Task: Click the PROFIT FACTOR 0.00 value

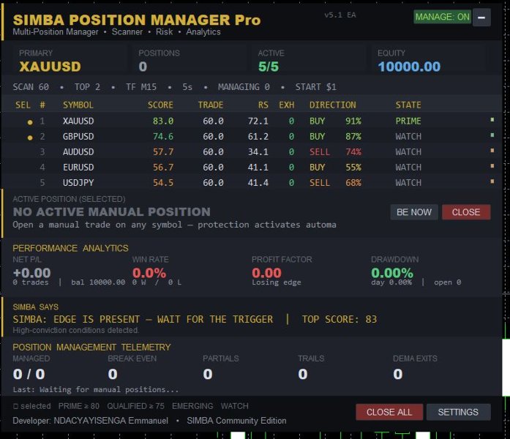Action: pyautogui.click(x=267, y=273)
